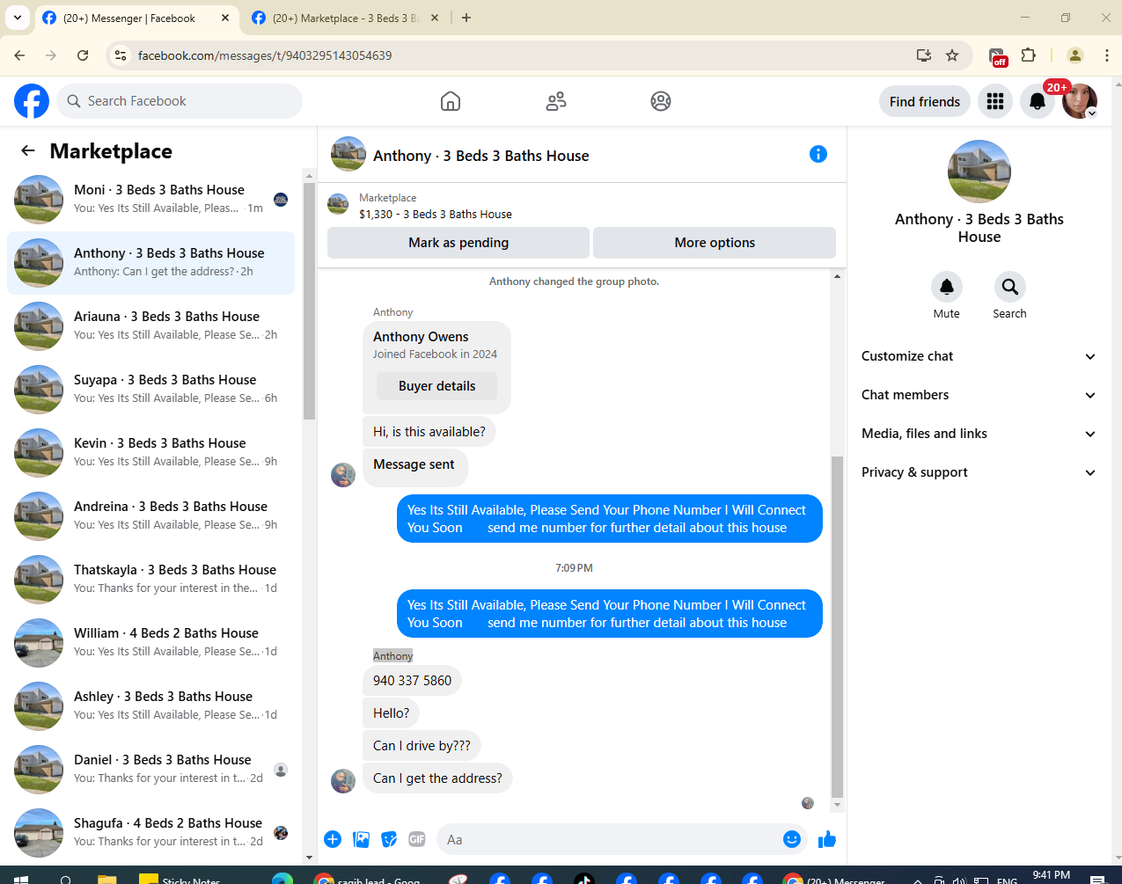Open account profile picture menu
Viewport: 1122px width, 884px height.
1080,101
